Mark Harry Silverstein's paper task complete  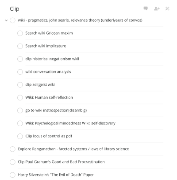point(12,175)
